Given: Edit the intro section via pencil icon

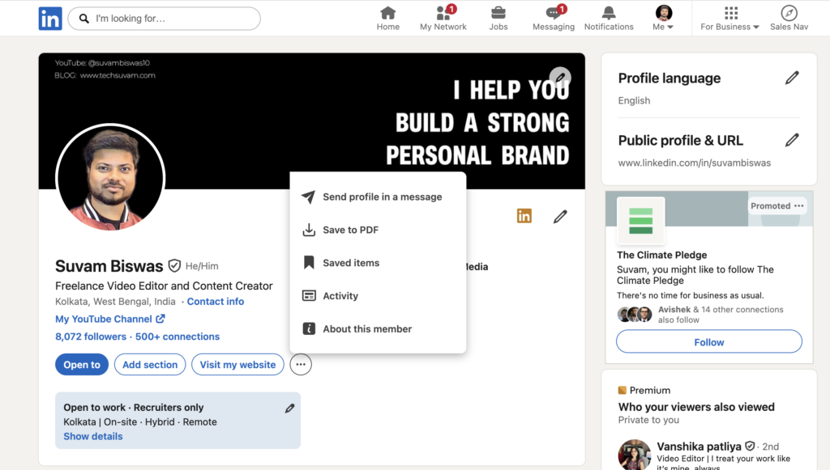Looking at the screenshot, I should (x=560, y=217).
